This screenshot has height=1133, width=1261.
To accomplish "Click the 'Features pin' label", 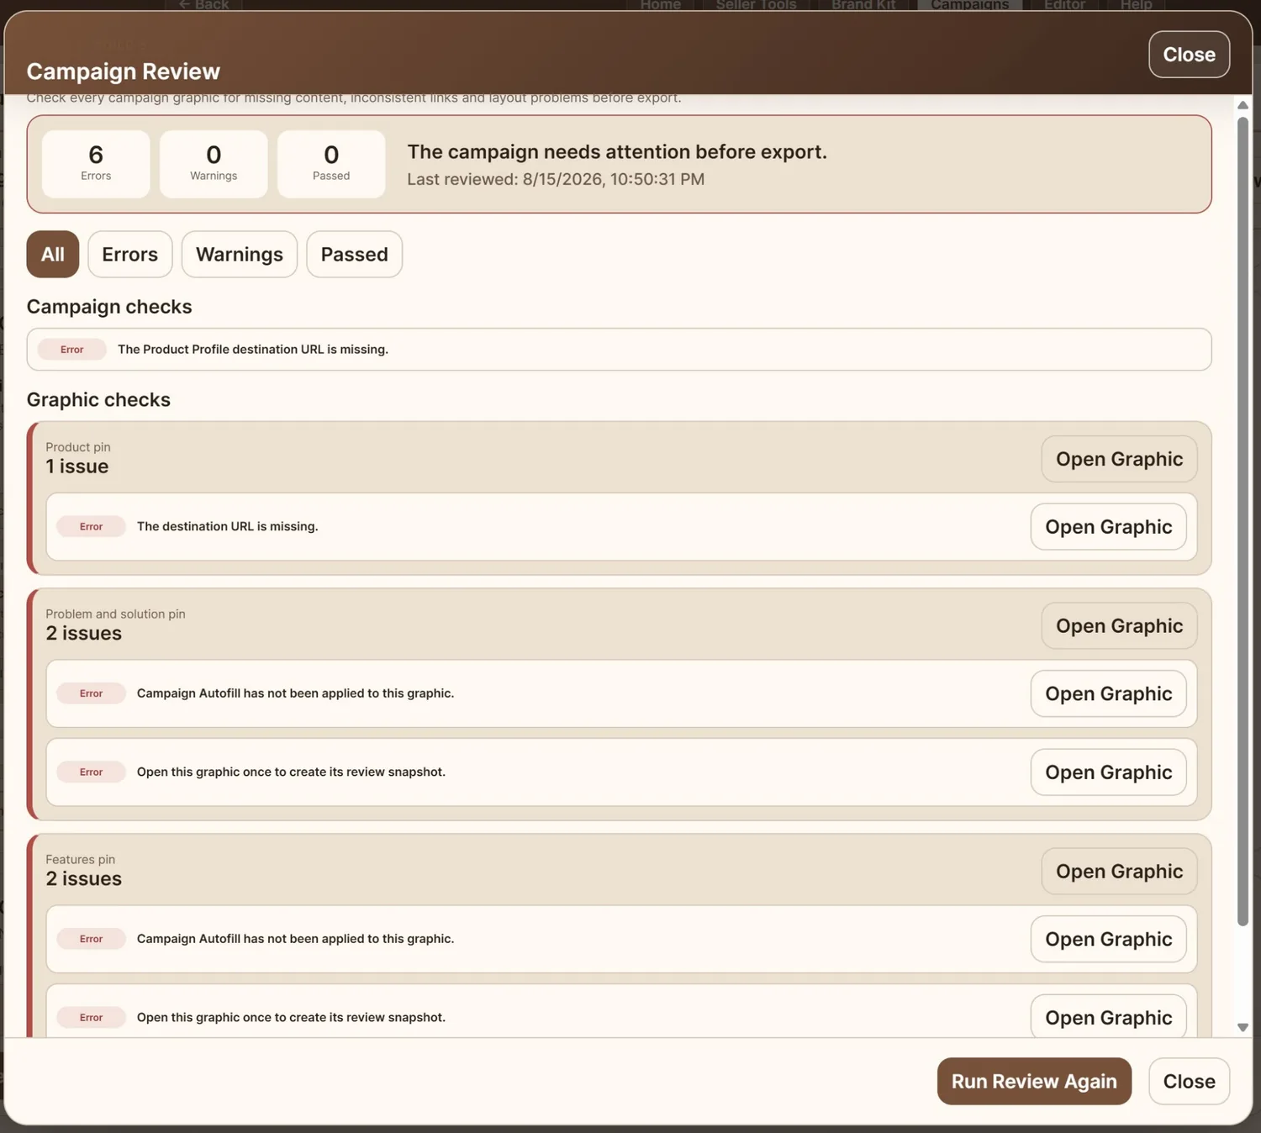I will 80,859.
